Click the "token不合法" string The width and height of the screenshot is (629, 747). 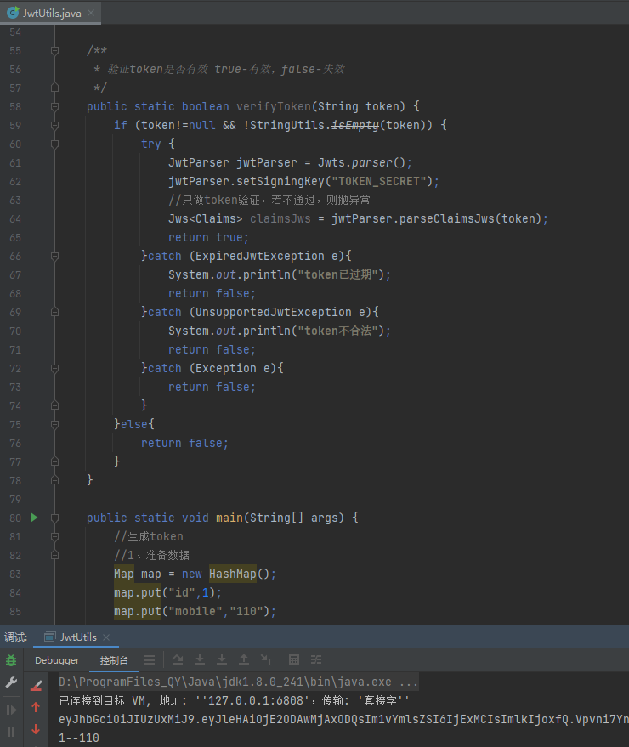[x=337, y=331]
